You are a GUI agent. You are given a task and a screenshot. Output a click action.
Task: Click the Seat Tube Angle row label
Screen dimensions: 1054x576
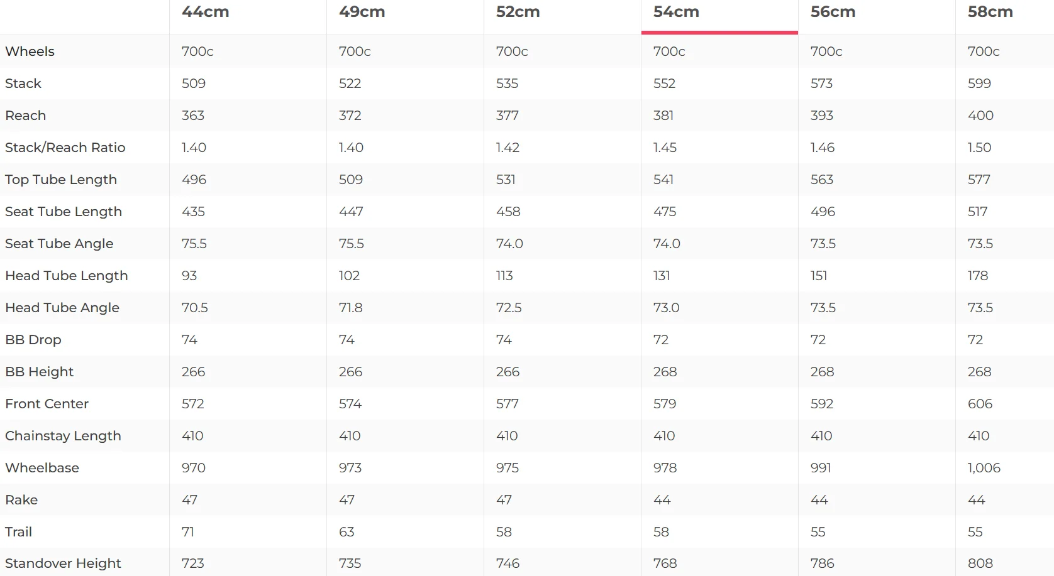coord(59,244)
